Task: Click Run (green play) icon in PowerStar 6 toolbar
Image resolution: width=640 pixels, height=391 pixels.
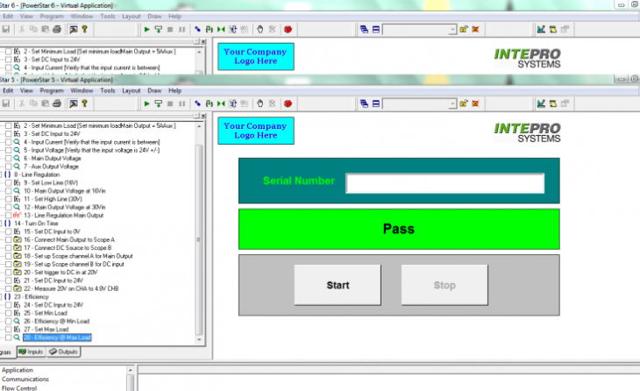Action: click(147, 30)
